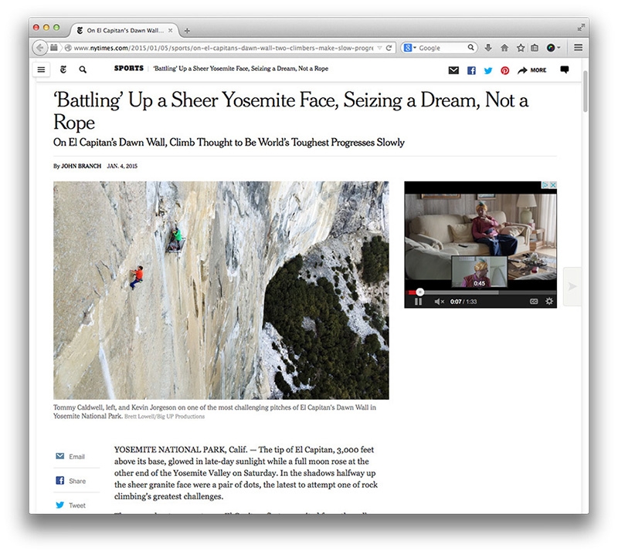Focus the Google search field

[442, 48]
